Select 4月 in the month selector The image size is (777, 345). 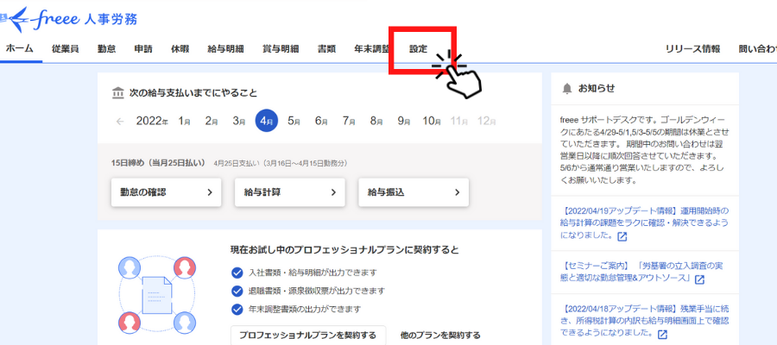pos(267,121)
